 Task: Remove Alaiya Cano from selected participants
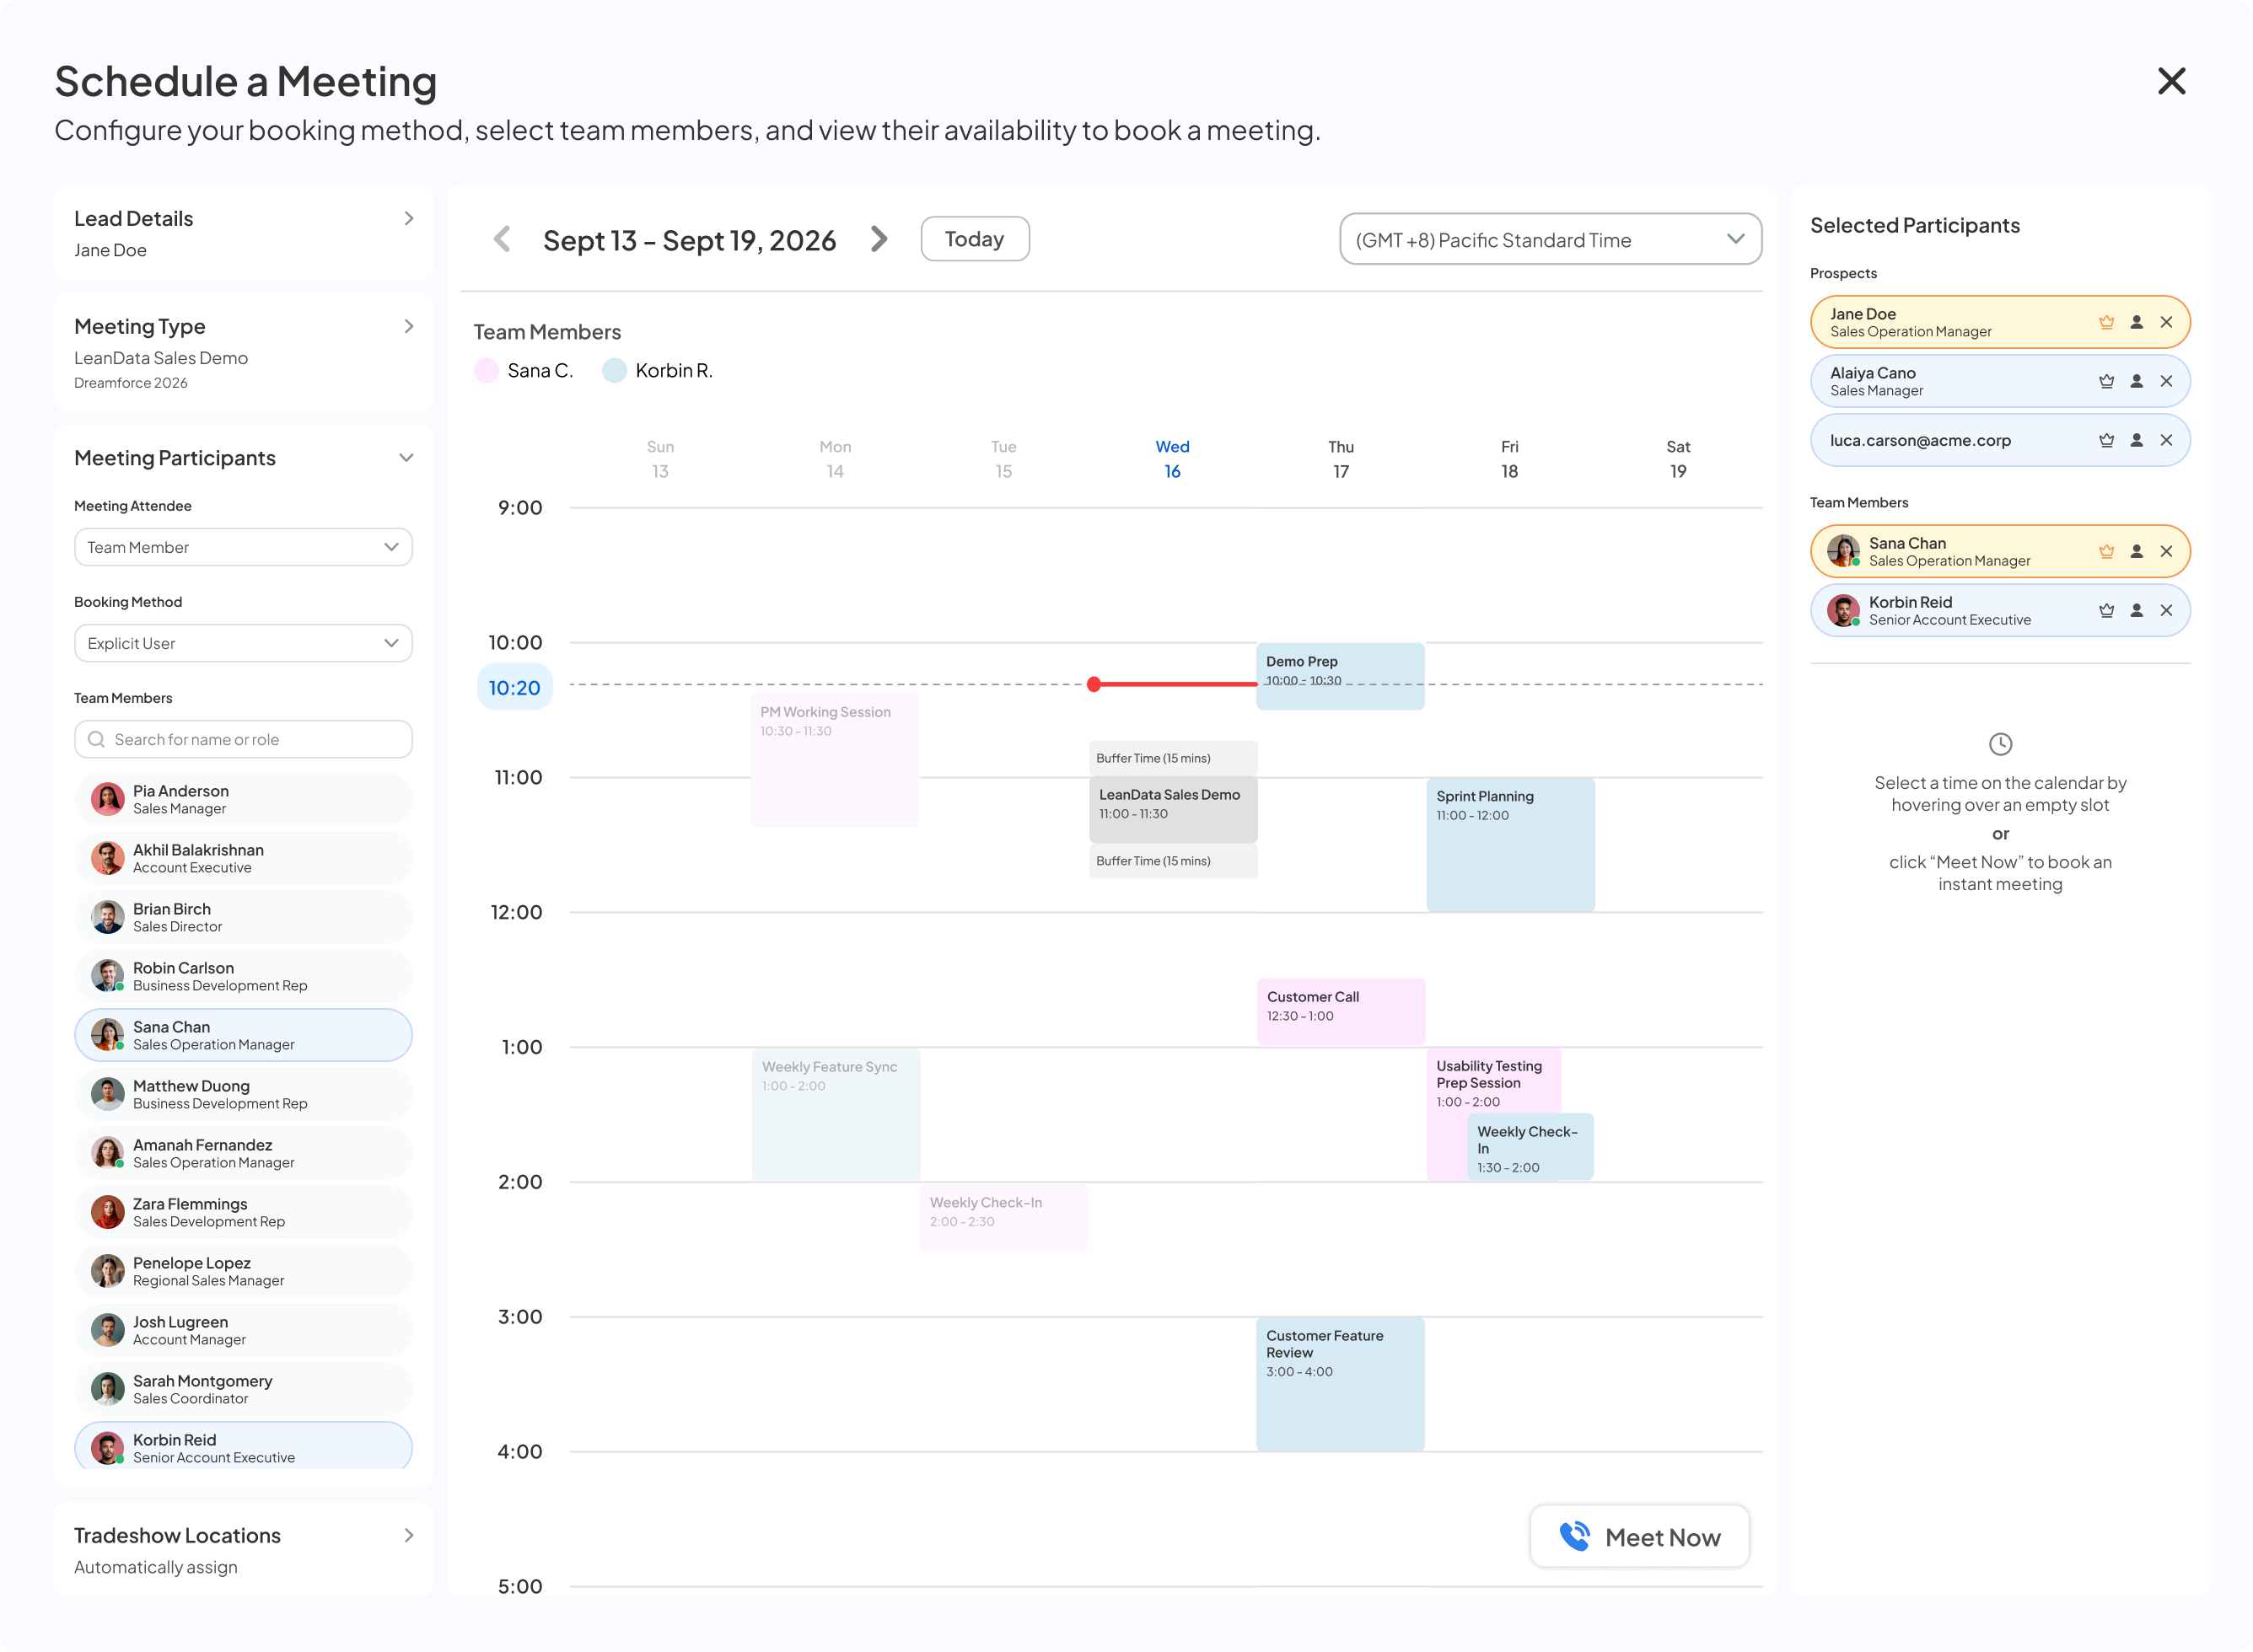click(x=2166, y=381)
